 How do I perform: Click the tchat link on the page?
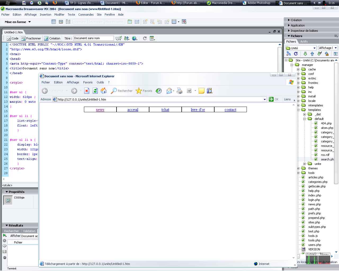click(165, 110)
